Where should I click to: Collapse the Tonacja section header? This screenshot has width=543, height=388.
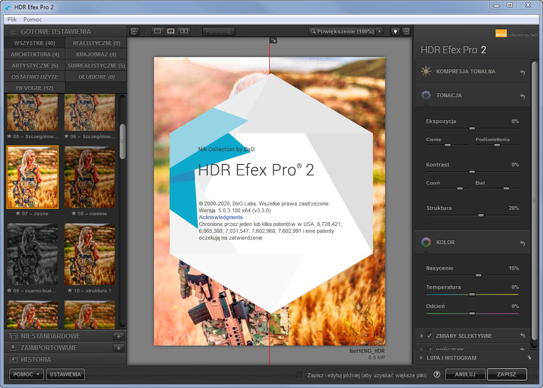472,95
